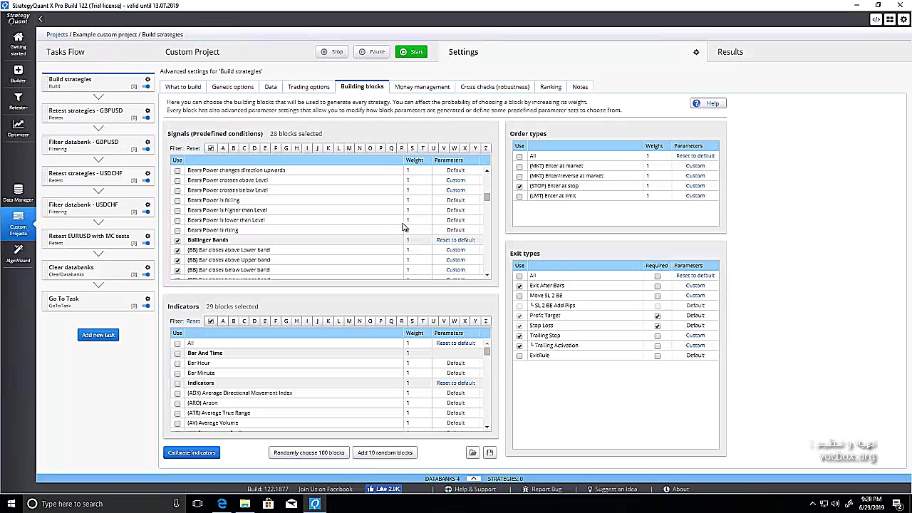Open the AlgoWizard module

18,253
